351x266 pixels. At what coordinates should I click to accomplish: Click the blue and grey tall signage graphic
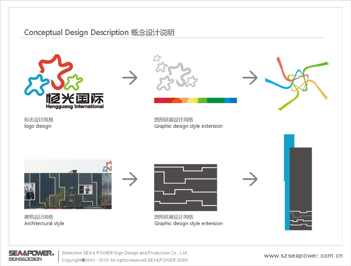298,182
